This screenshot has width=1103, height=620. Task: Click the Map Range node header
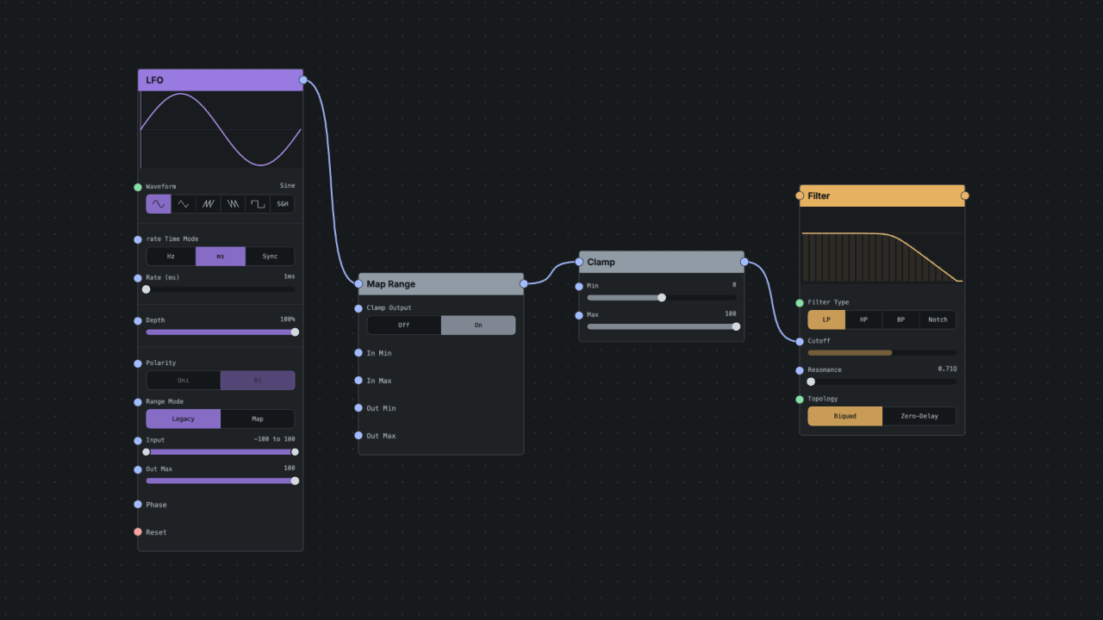coord(441,284)
